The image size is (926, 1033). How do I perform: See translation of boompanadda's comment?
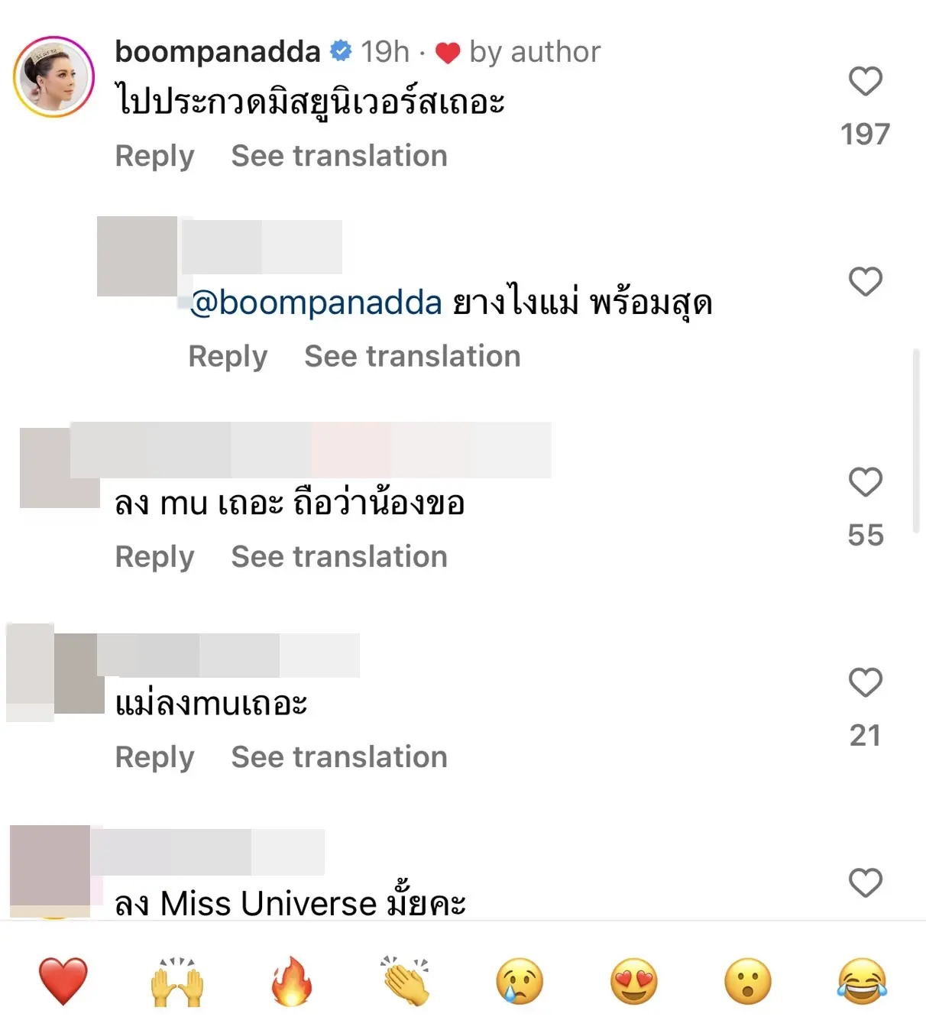339,156
